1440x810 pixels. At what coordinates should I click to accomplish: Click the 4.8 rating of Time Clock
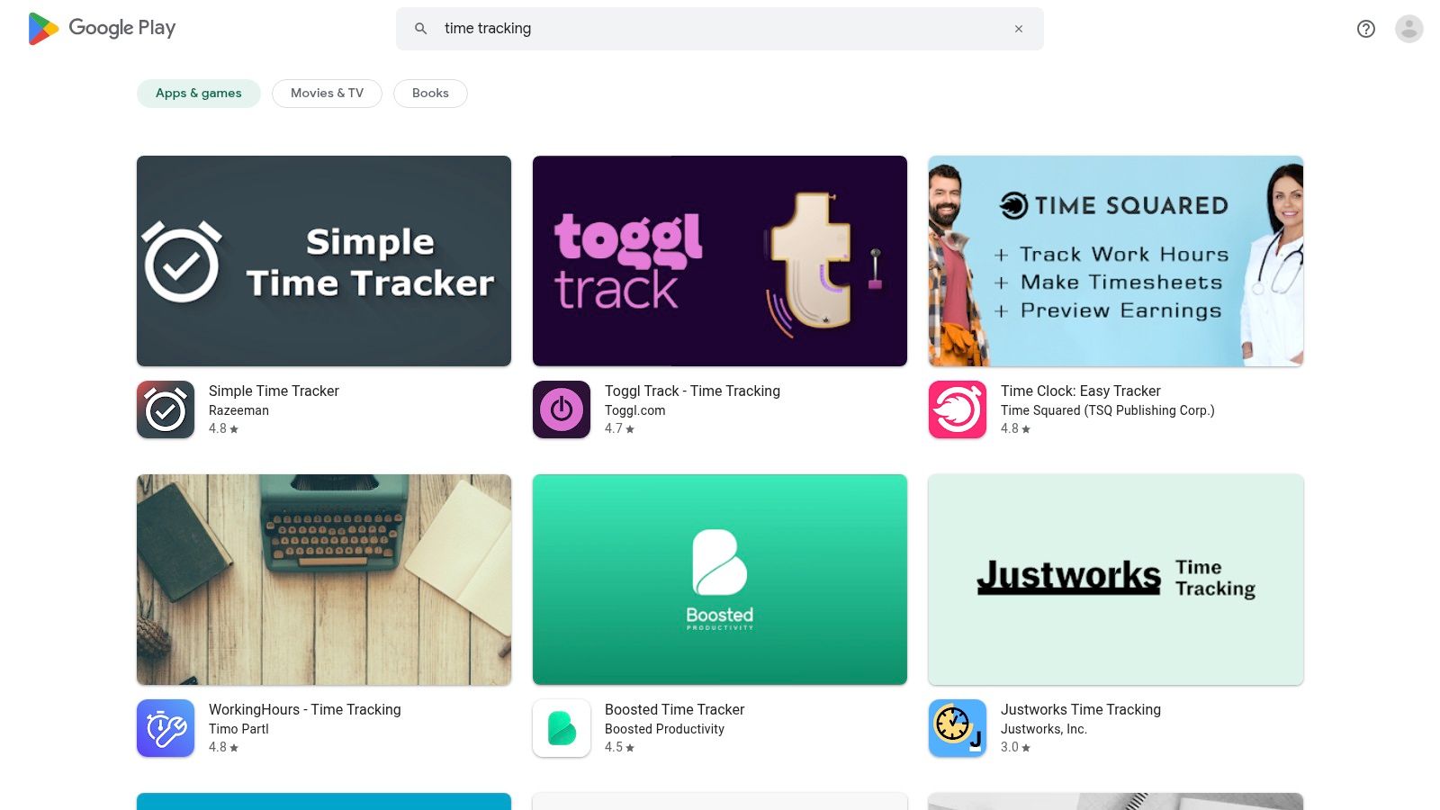(x=1015, y=429)
